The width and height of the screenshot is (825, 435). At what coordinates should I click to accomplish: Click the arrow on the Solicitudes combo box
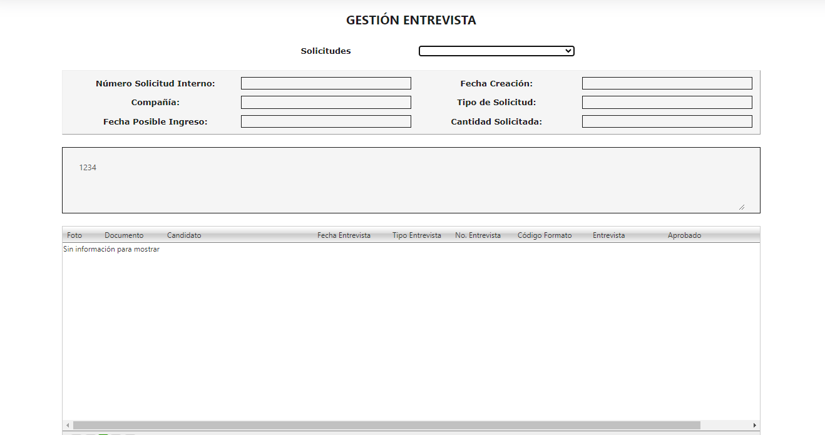568,51
